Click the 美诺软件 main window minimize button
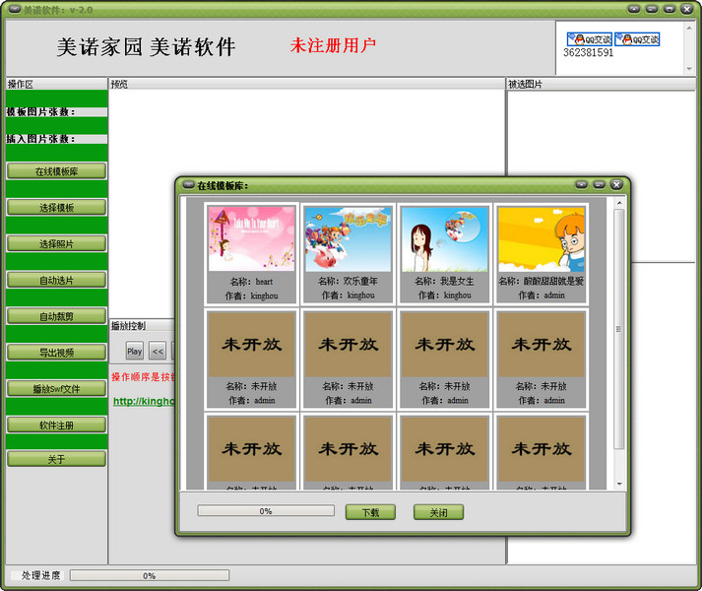702x591 pixels. 652,9
